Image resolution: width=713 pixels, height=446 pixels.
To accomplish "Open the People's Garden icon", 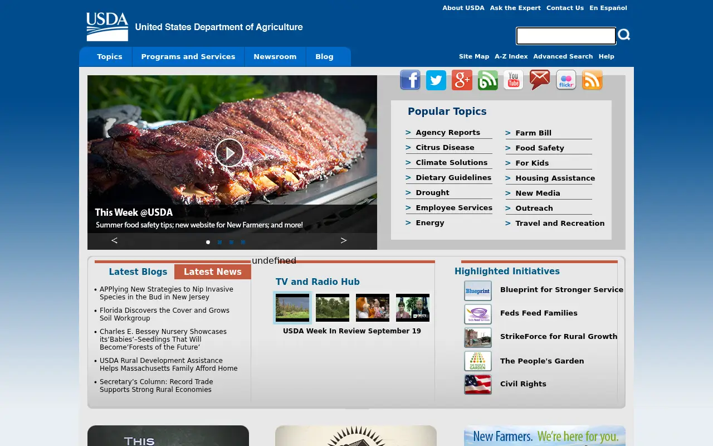I will point(478,361).
